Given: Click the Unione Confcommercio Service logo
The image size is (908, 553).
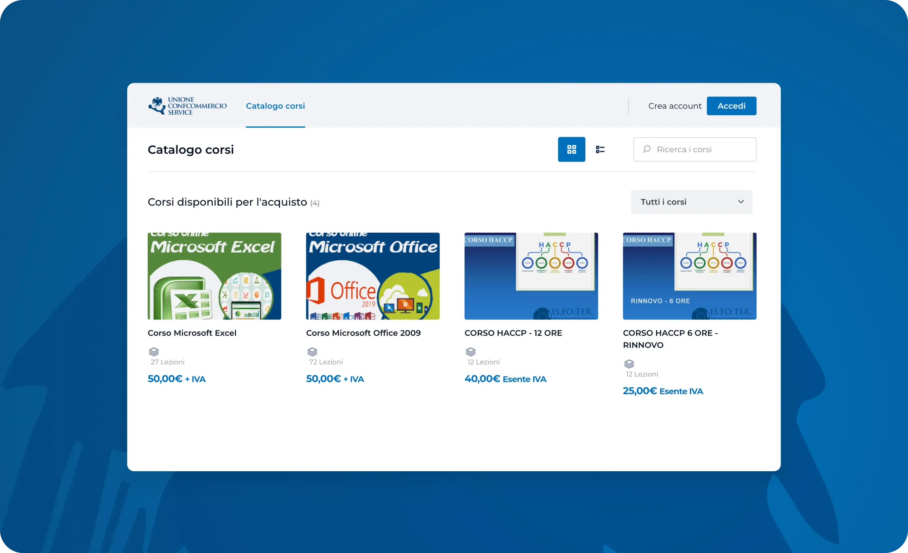Looking at the screenshot, I should coord(187,106).
